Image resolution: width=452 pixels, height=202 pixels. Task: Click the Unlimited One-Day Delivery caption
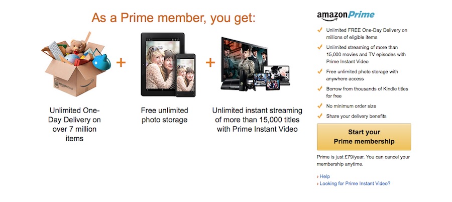click(74, 125)
